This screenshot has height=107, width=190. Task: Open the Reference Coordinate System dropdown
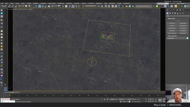54,6
